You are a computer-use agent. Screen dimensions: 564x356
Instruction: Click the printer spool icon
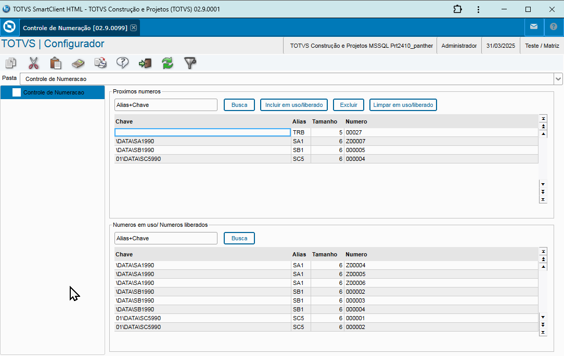(100, 63)
